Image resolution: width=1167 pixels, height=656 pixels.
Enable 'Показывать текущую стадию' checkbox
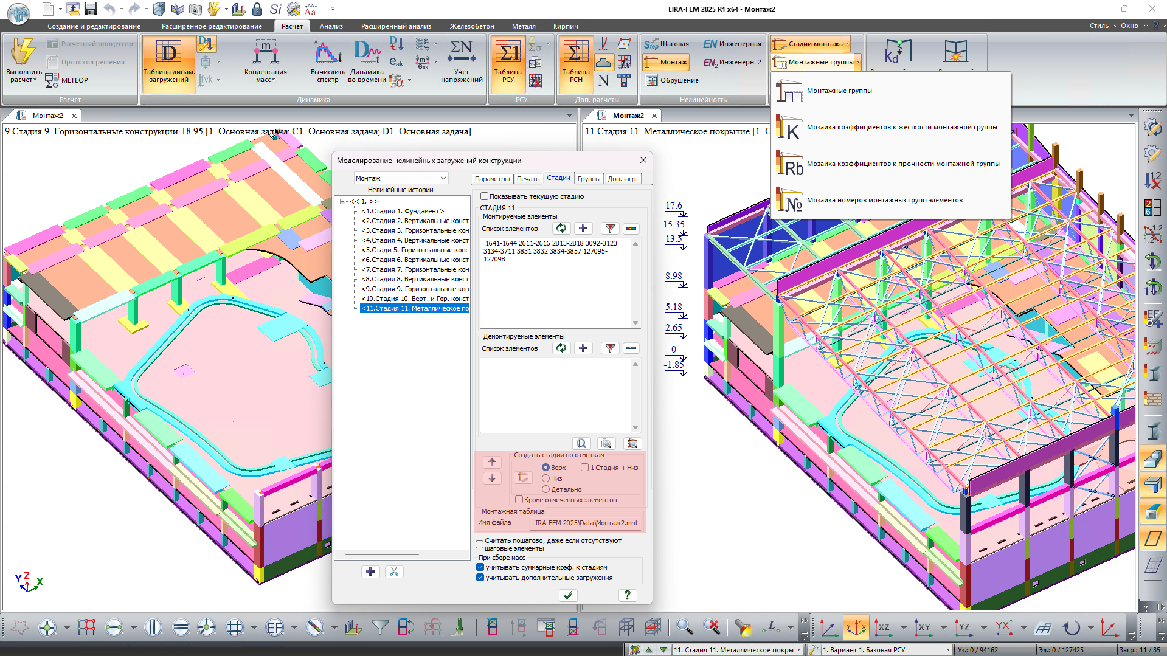click(x=485, y=196)
